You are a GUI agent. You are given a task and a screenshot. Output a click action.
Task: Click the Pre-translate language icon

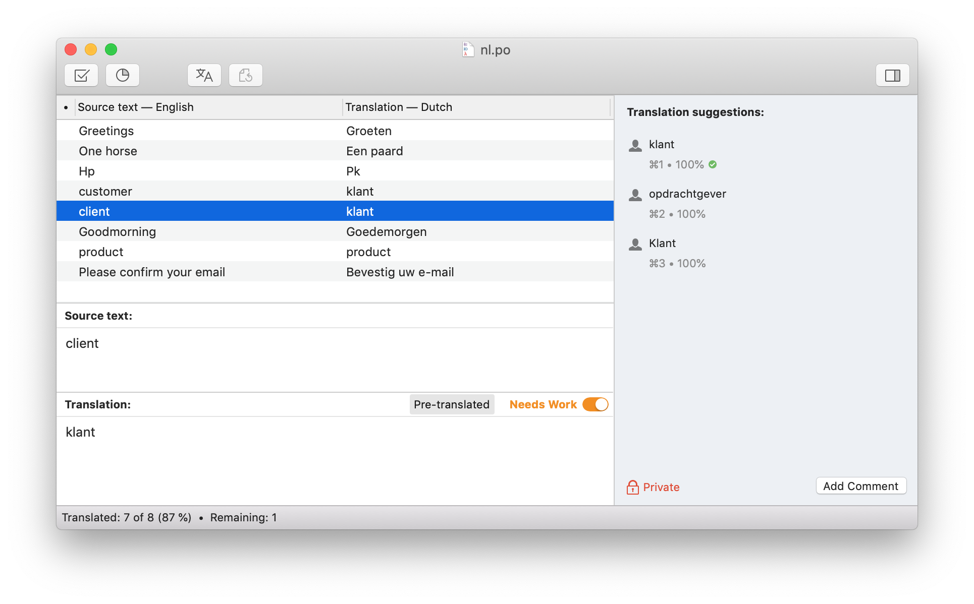point(204,76)
